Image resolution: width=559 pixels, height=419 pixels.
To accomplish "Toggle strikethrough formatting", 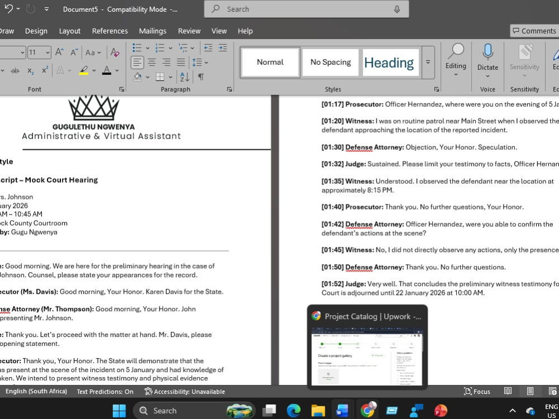I will (15, 70).
